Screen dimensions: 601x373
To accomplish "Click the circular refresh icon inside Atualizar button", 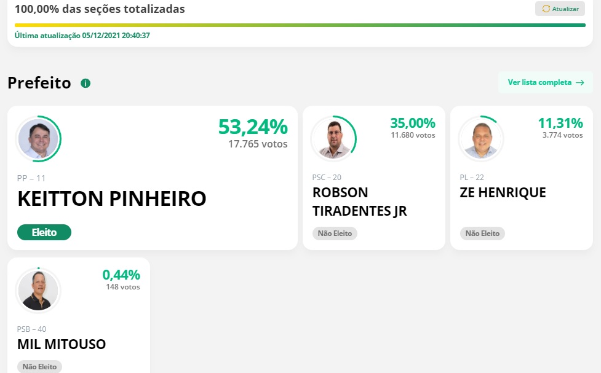I will click(x=546, y=9).
